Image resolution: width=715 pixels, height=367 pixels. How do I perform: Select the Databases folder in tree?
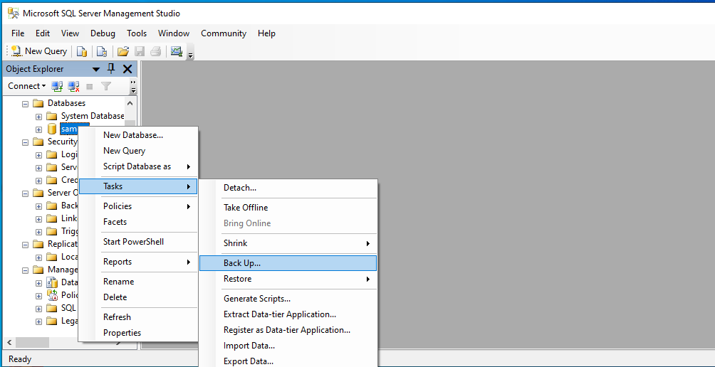[66, 103]
